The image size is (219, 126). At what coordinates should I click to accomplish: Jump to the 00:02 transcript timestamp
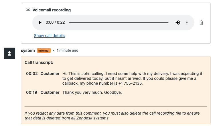click(32, 74)
